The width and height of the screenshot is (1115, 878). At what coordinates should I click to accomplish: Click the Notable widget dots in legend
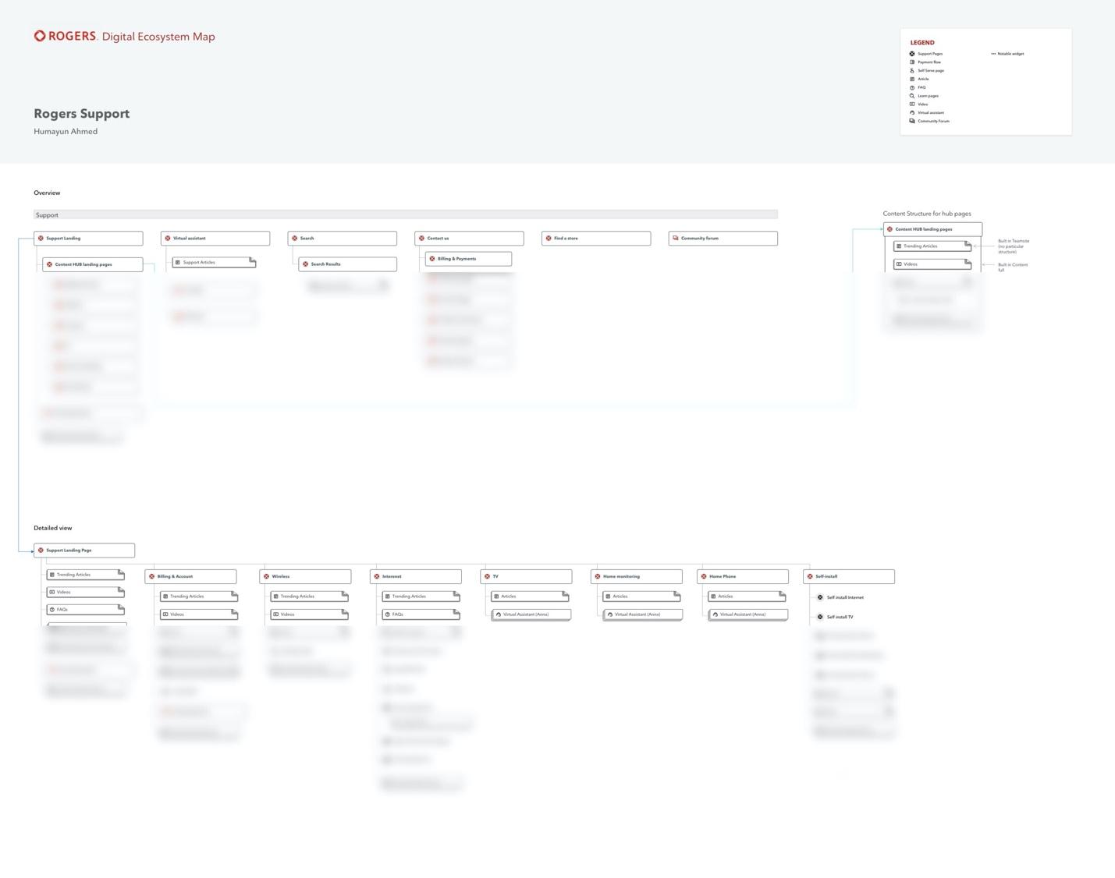993,54
